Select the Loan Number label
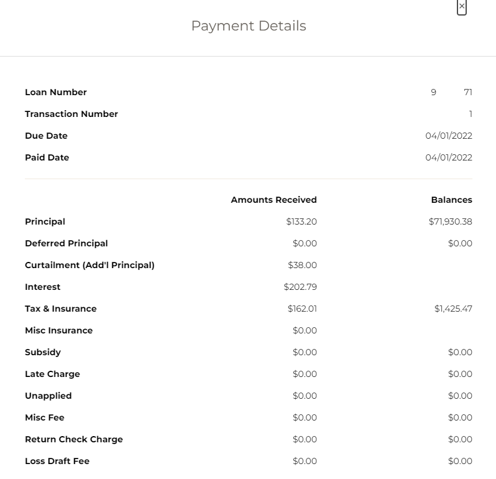Image resolution: width=496 pixels, height=479 pixels. (x=56, y=92)
